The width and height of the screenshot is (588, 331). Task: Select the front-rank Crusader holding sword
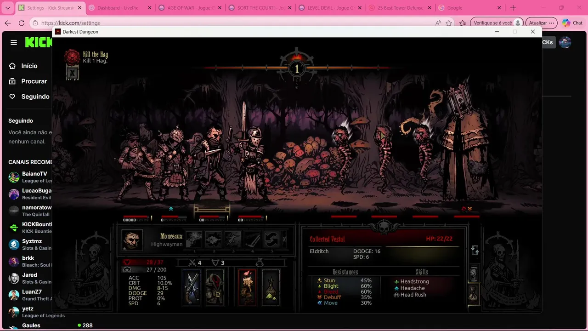pyautogui.click(x=250, y=159)
